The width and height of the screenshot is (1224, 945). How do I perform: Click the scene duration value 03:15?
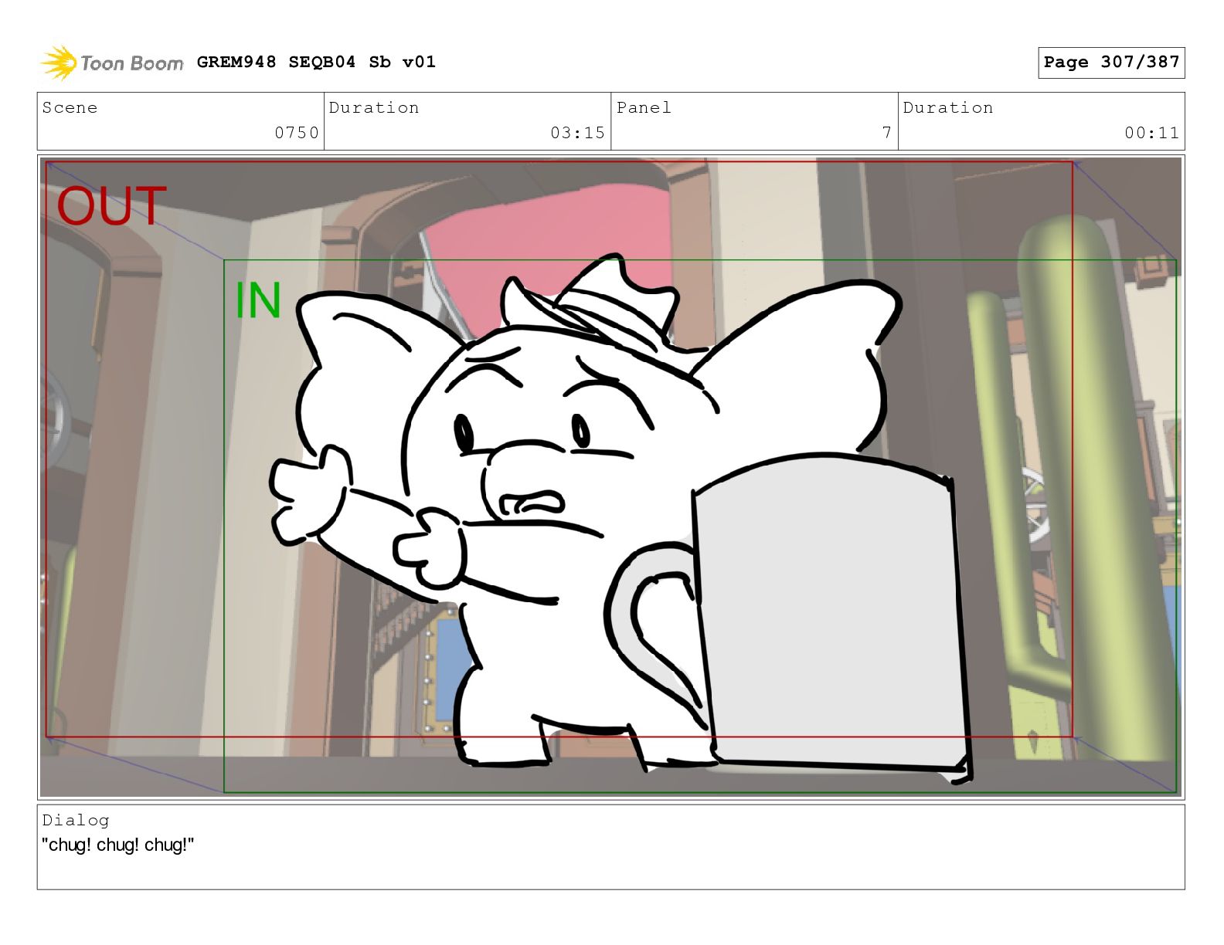point(577,133)
